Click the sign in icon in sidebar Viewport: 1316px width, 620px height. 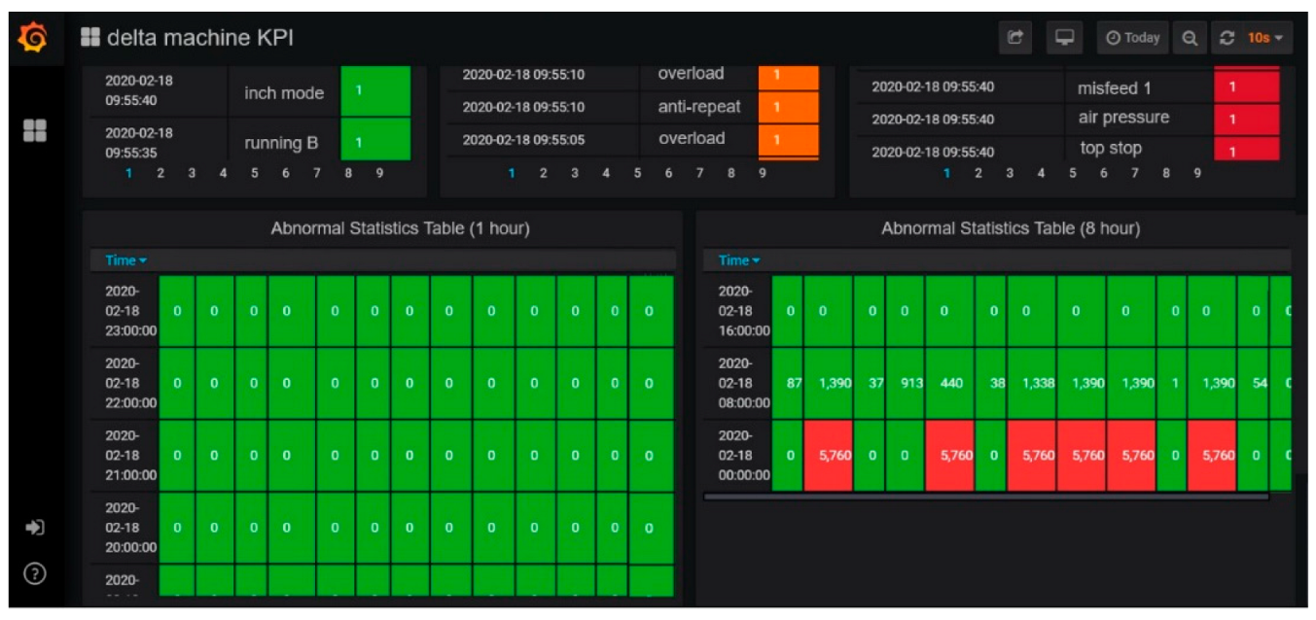click(34, 528)
